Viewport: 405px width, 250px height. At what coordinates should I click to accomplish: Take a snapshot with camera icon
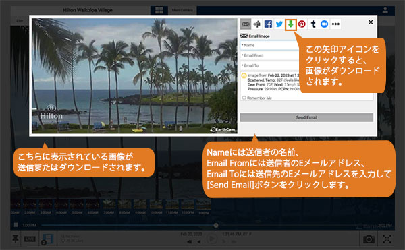(369, 239)
